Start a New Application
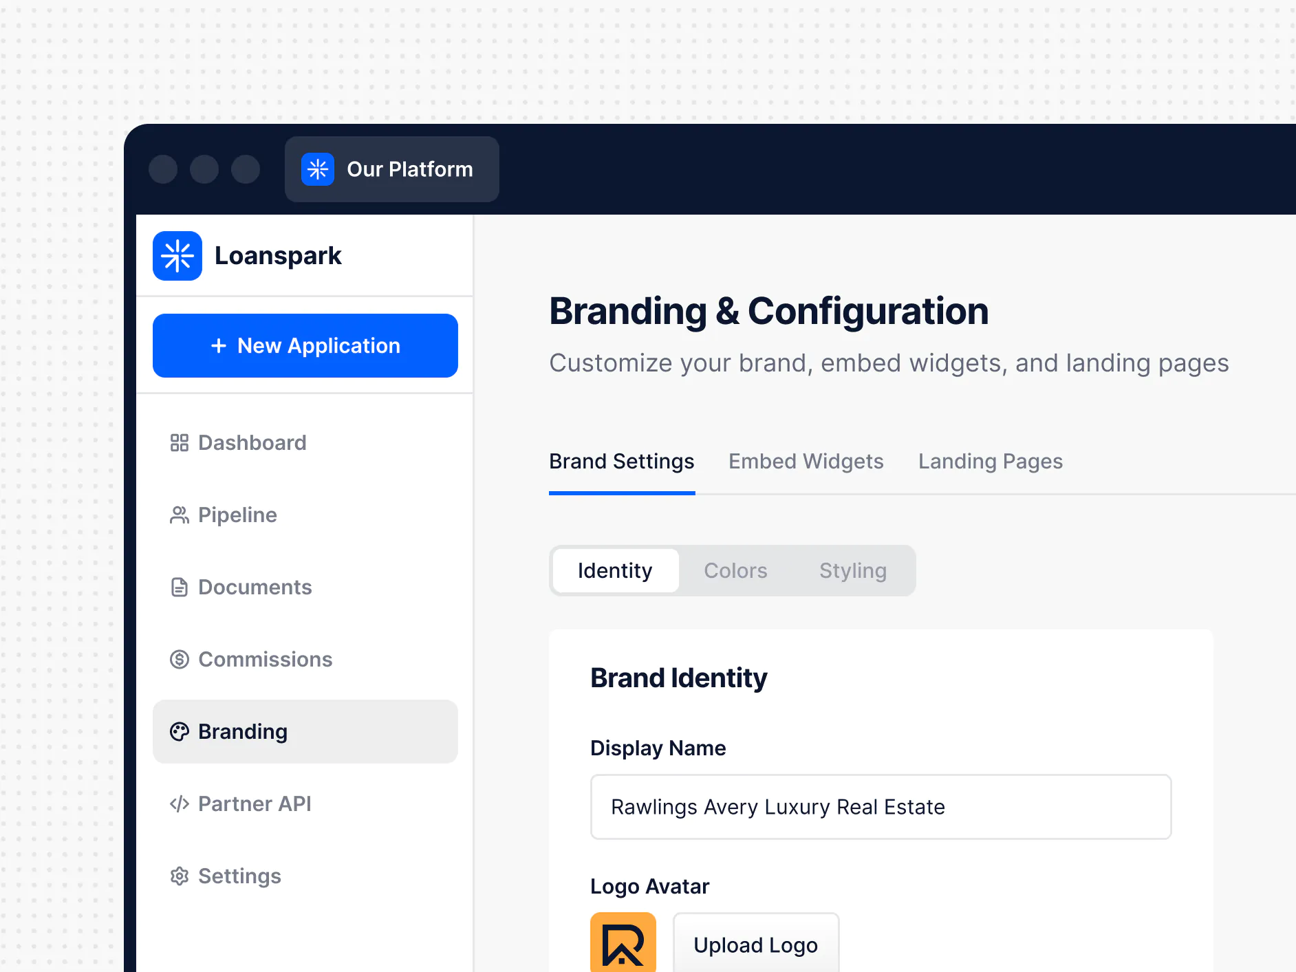1296x972 pixels. [305, 346]
